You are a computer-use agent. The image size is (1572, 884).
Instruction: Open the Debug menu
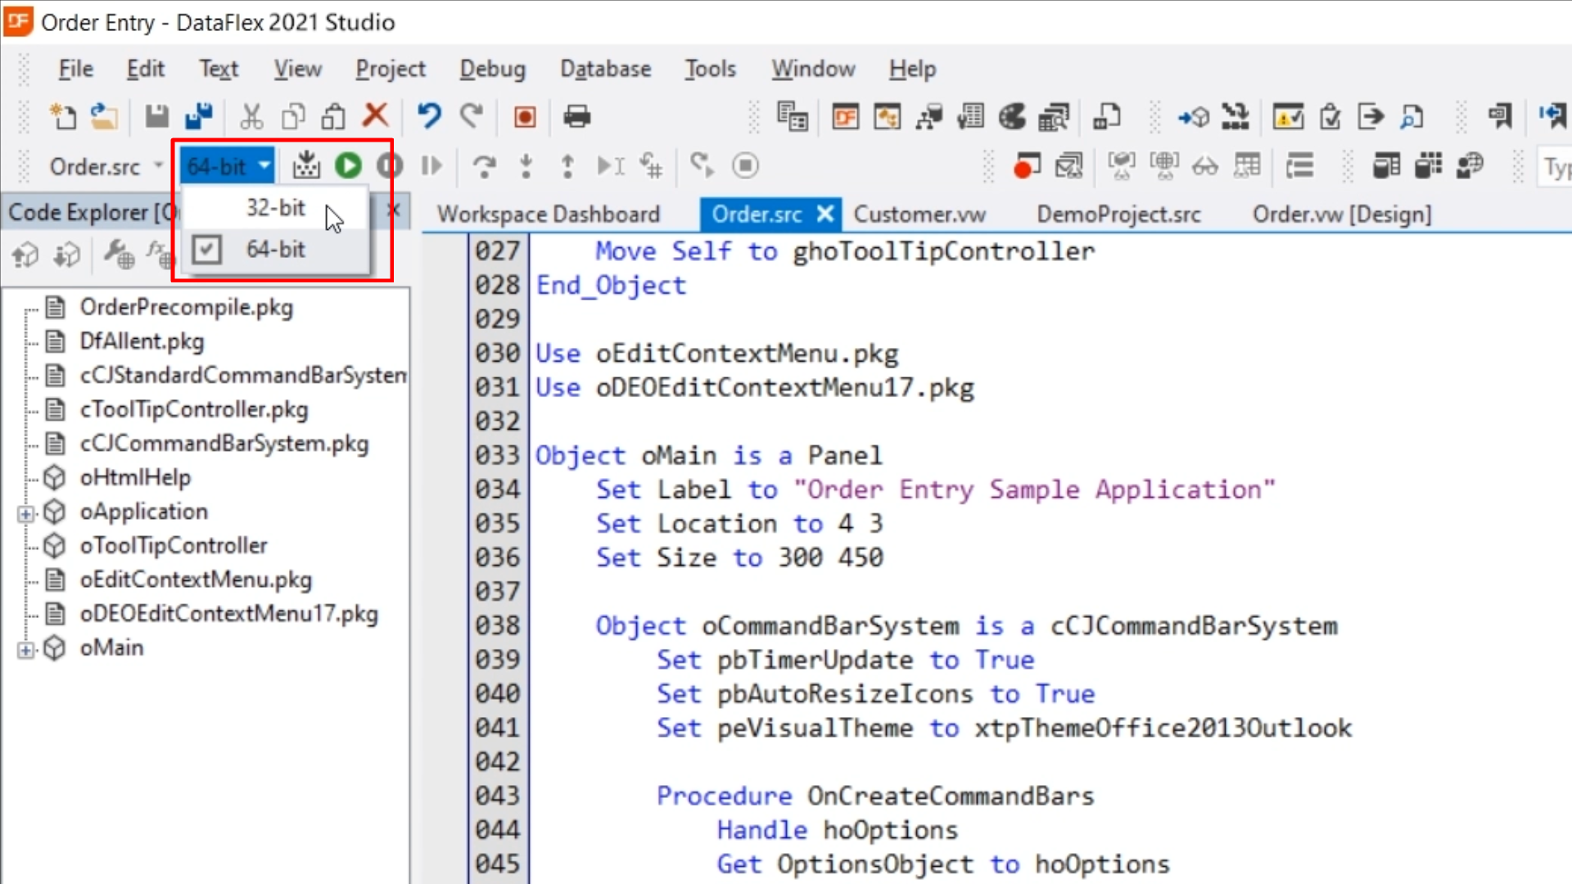point(492,69)
